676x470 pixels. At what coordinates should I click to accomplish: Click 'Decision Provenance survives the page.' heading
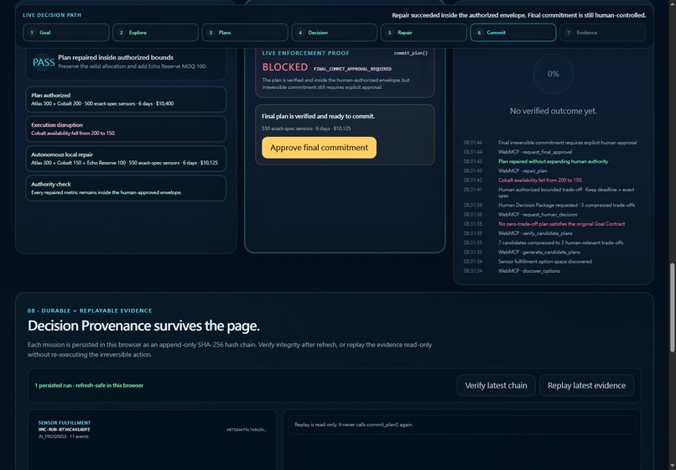(x=143, y=326)
